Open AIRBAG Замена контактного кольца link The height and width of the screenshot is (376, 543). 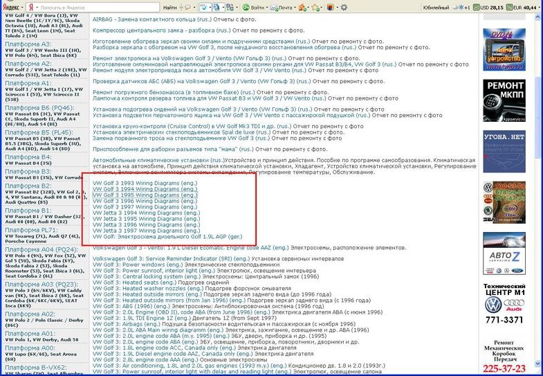pyautogui.click(x=152, y=19)
